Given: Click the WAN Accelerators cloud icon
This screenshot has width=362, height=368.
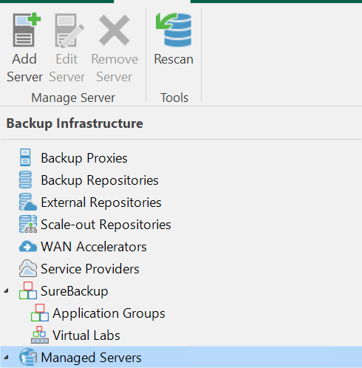Looking at the screenshot, I should pyautogui.click(x=28, y=246).
